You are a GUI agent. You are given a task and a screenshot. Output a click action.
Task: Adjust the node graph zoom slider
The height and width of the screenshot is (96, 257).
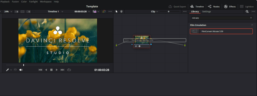coord(168,11)
